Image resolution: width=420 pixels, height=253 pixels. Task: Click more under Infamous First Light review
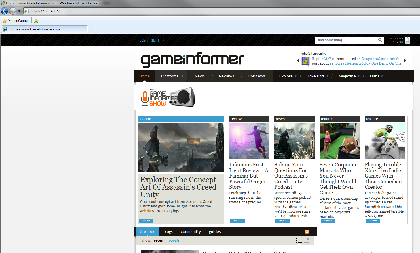(x=237, y=221)
